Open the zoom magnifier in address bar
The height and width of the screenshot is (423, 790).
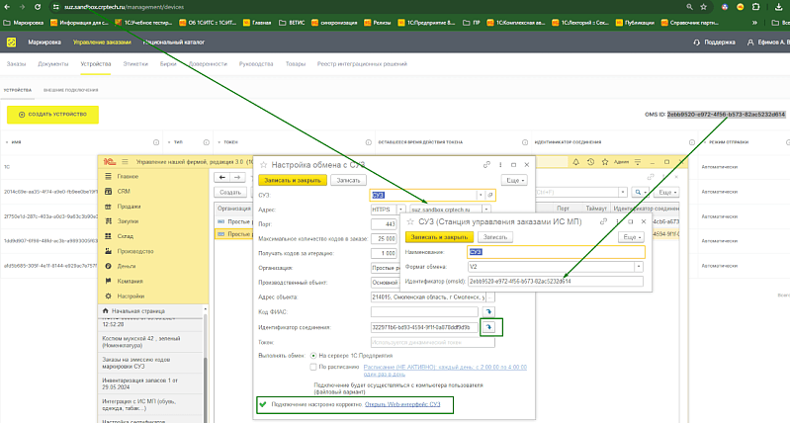[x=689, y=7]
